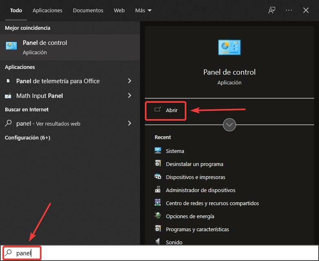Open Administrador de dispositivos from Recent

201,190
